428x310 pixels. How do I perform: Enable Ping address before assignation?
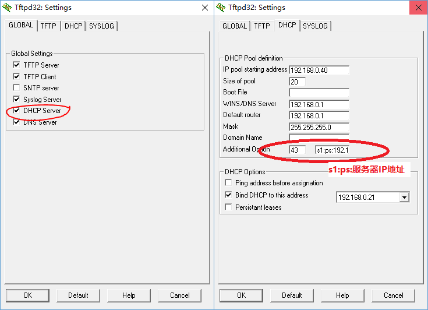tap(228, 182)
